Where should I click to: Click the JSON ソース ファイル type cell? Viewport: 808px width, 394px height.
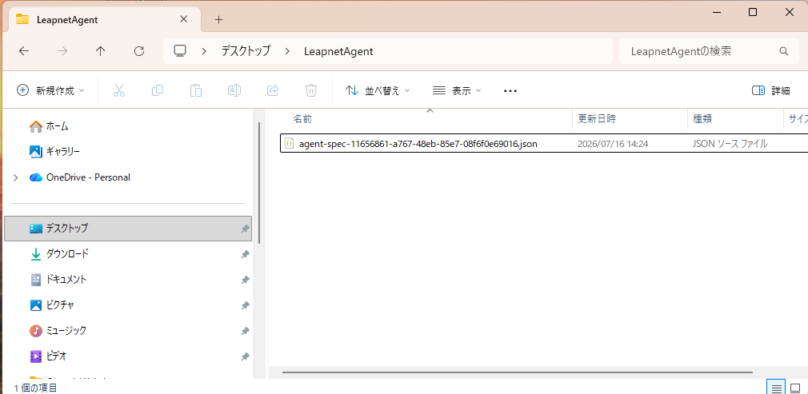pyautogui.click(x=730, y=144)
